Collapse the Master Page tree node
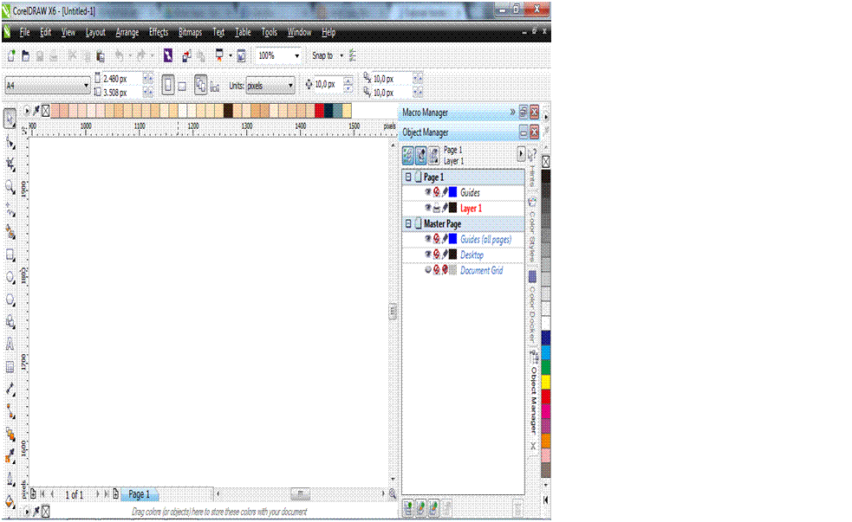 click(x=408, y=223)
